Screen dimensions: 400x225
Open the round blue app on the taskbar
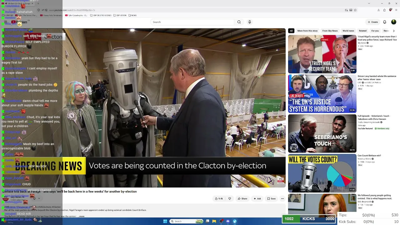(235, 221)
